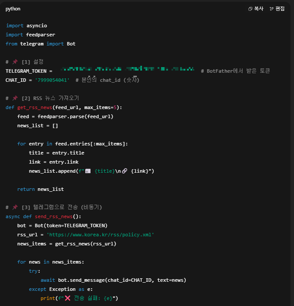This screenshot has height=306, width=294.
Task: Click the pushpin emoji before '[3] 텔레그램으로'
Action: click(15, 207)
